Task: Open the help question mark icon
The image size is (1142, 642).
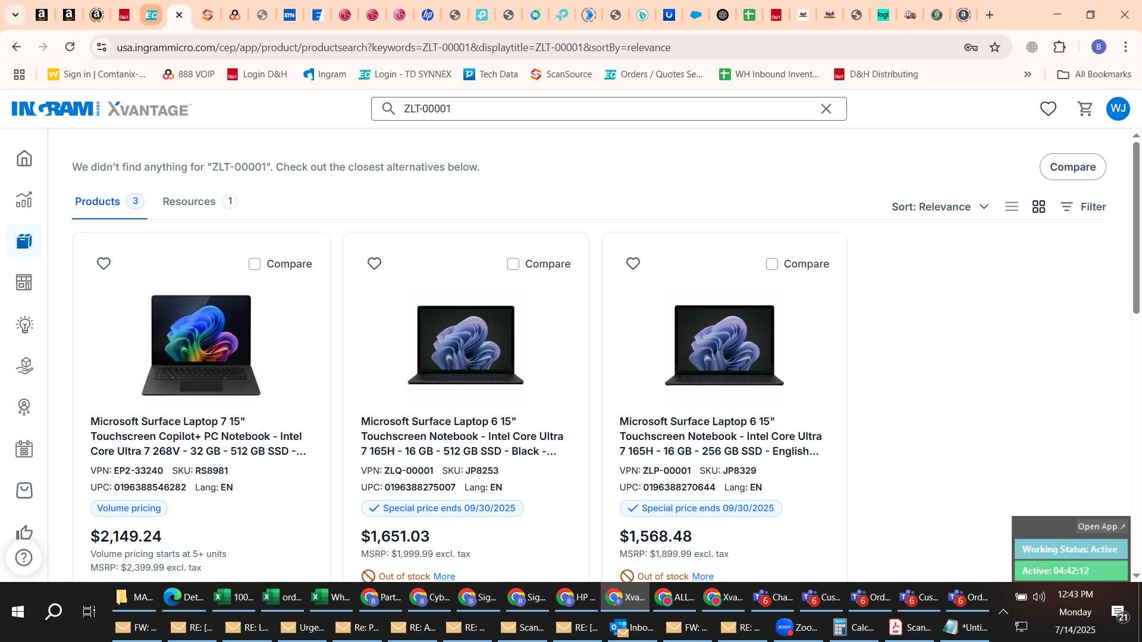Action: [x=24, y=558]
